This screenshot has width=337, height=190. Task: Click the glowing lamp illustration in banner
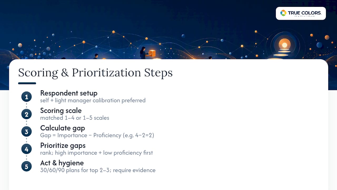coord(284,47)
